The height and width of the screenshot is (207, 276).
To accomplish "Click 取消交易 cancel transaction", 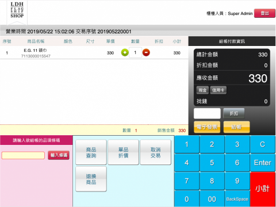I will [155, 152].
